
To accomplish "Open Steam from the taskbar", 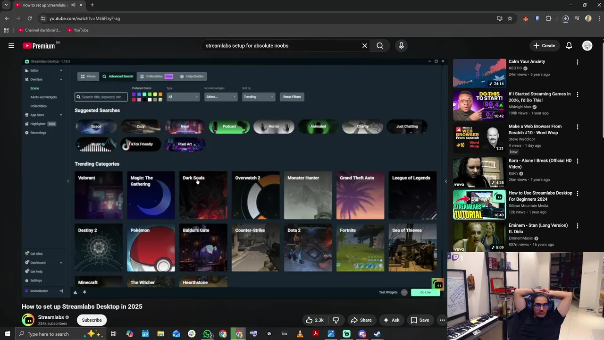I will 377,334.
